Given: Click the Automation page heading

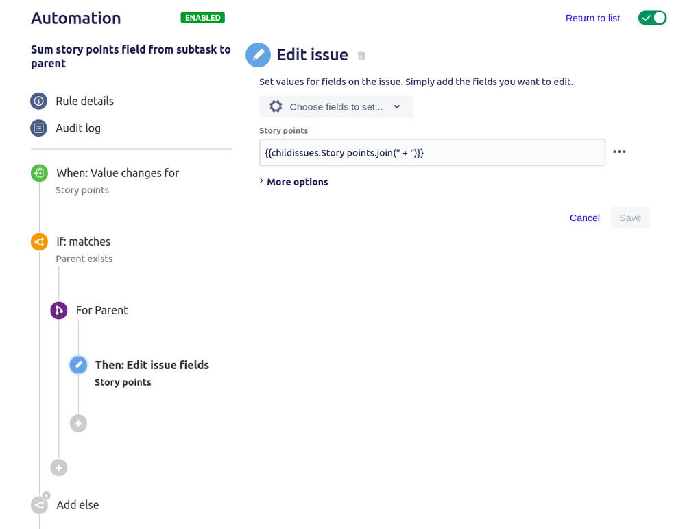Looking at the screenshot, I should point(76,19).
